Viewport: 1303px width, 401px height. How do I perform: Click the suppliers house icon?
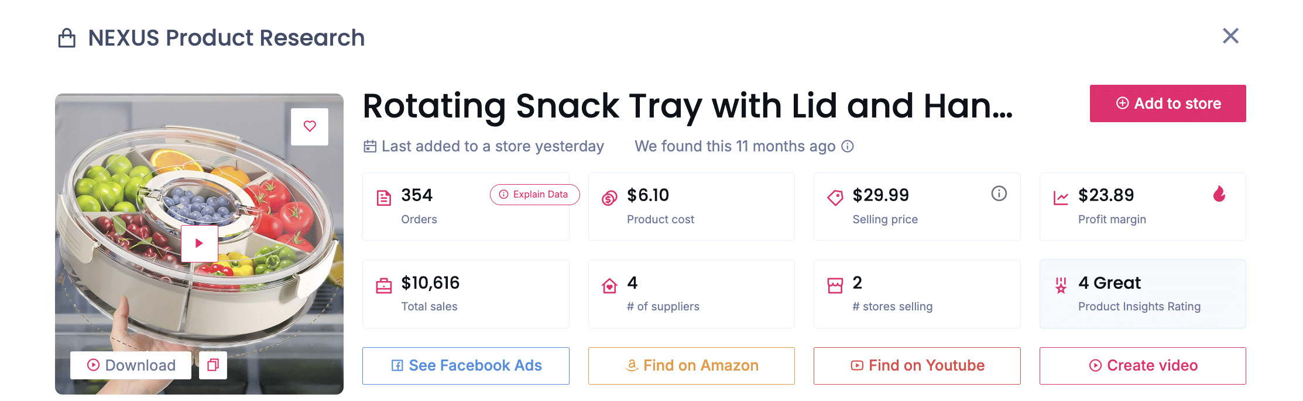pos(609,286)
